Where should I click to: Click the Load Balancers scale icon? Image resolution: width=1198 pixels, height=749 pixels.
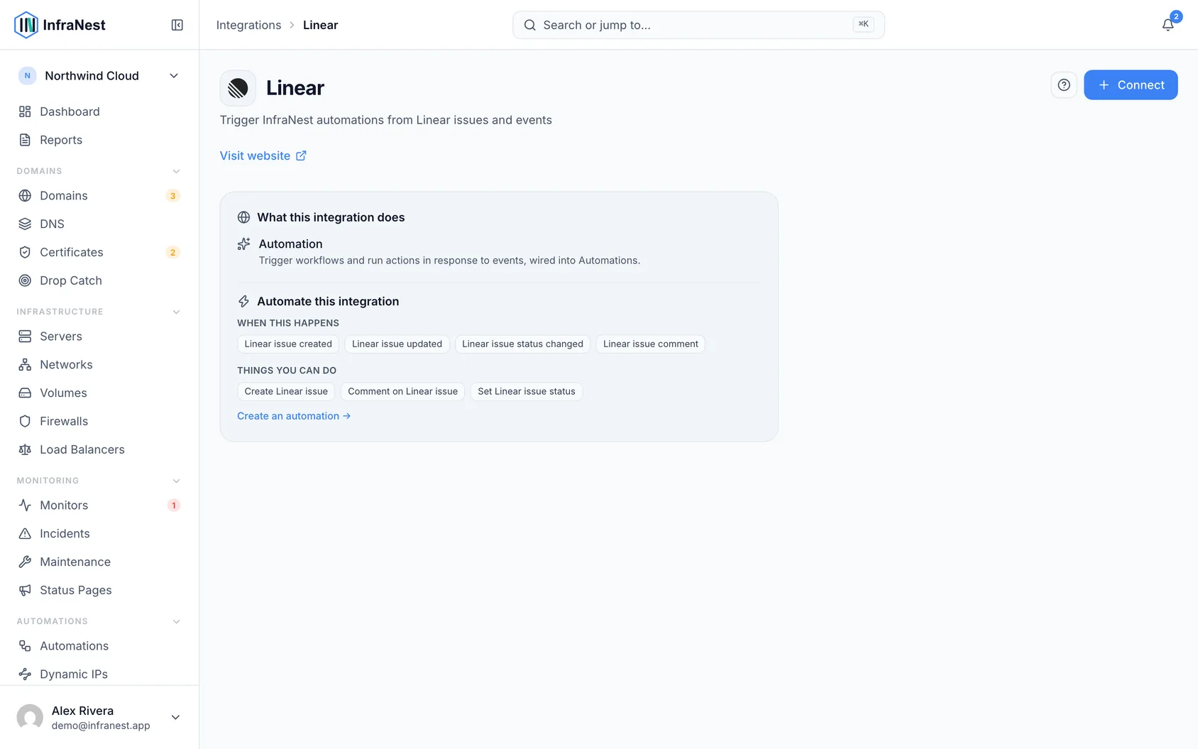pos(25,449)
